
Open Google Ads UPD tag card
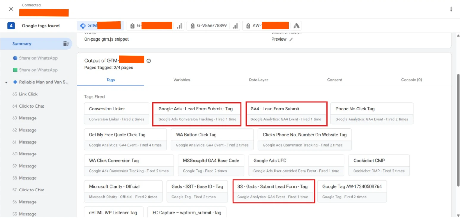tap(296, 166)
